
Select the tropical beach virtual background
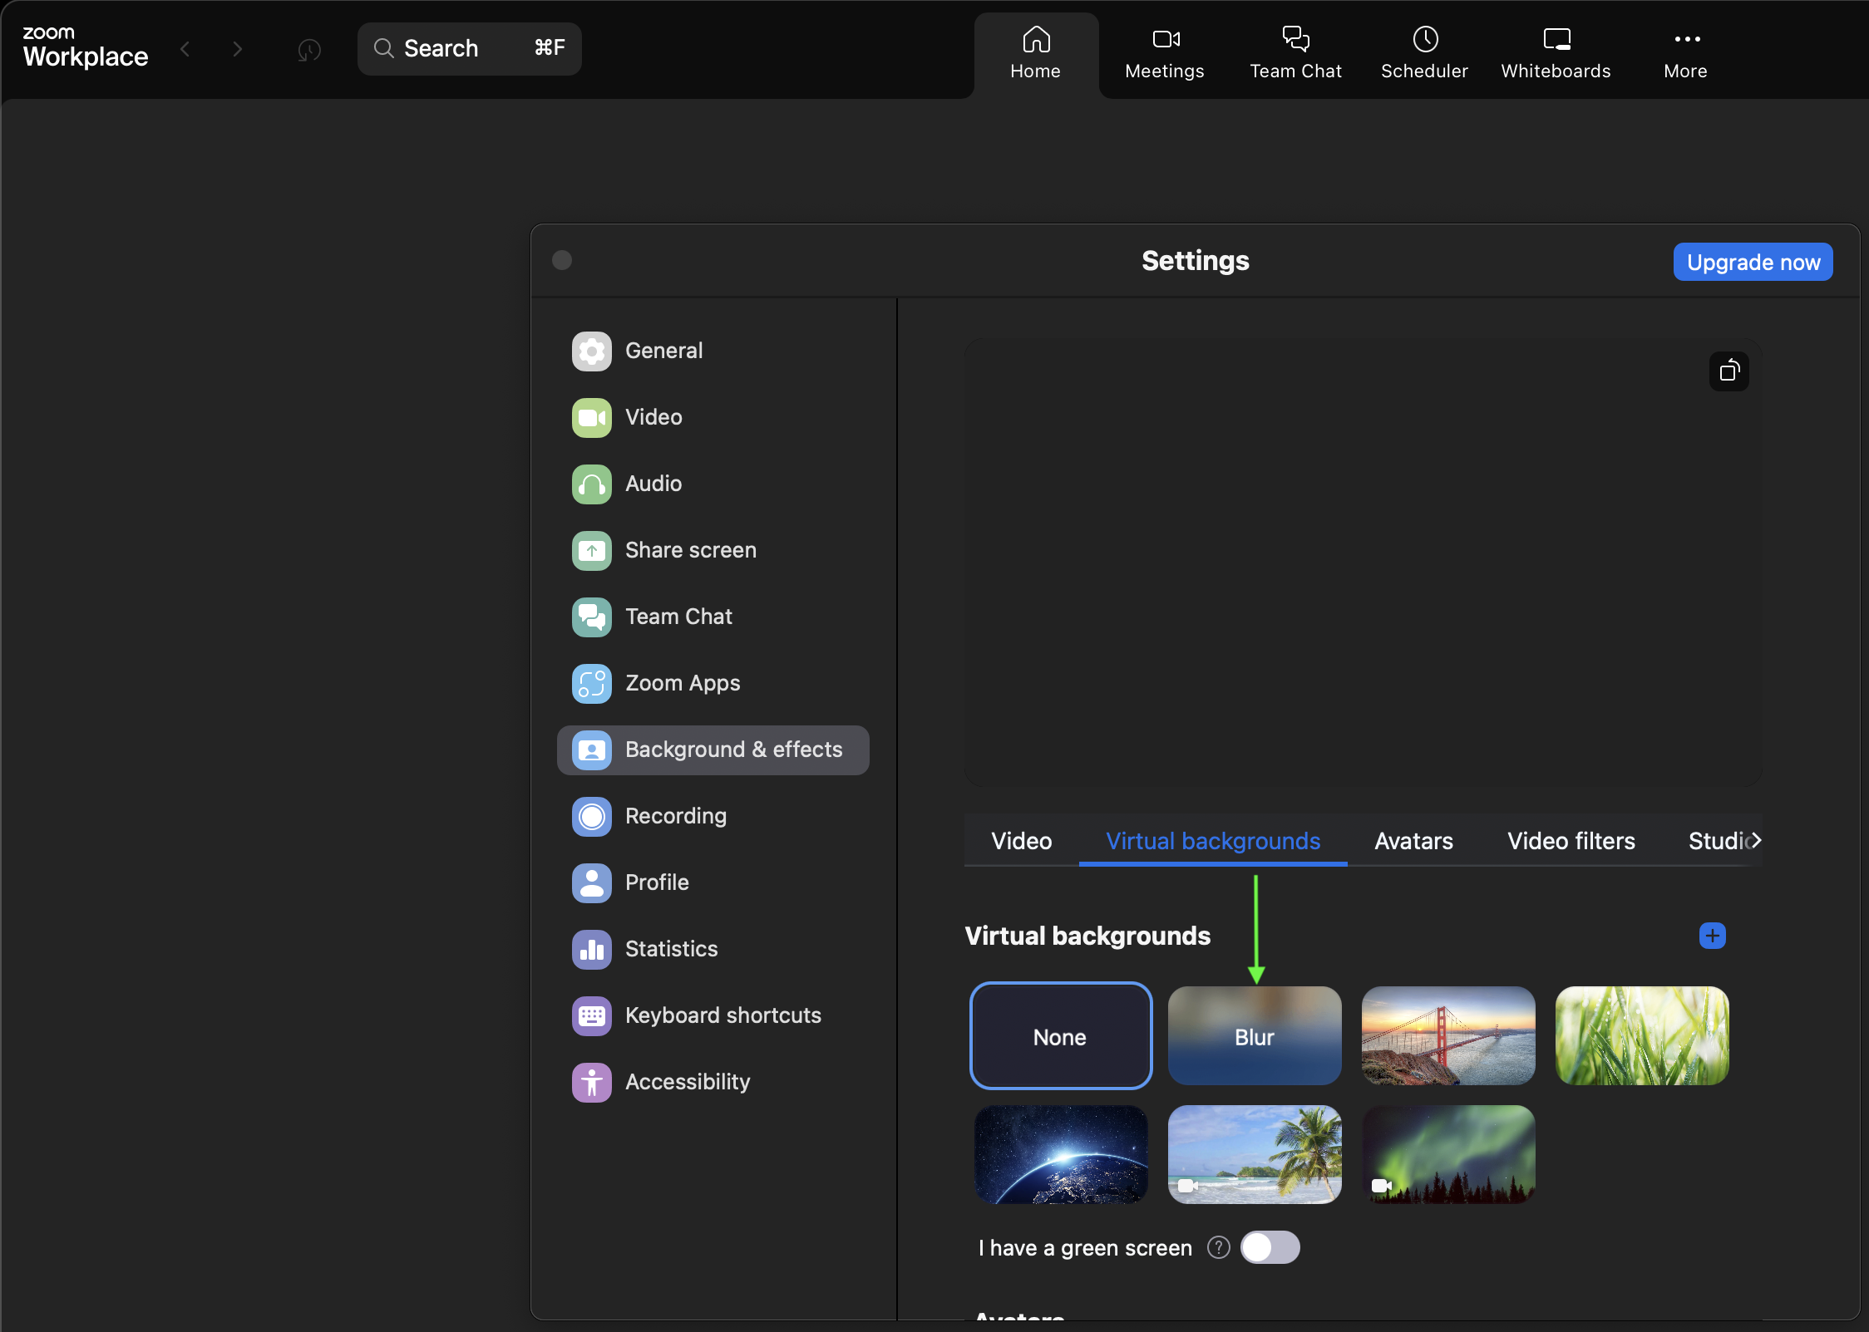[1254, 1155]
